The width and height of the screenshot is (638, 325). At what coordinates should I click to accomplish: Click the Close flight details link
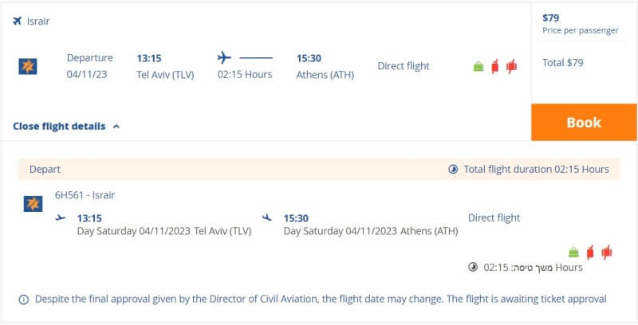pos(59,127)
